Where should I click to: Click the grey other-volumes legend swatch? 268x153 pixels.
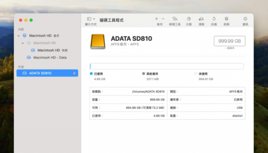pos(143,74)
